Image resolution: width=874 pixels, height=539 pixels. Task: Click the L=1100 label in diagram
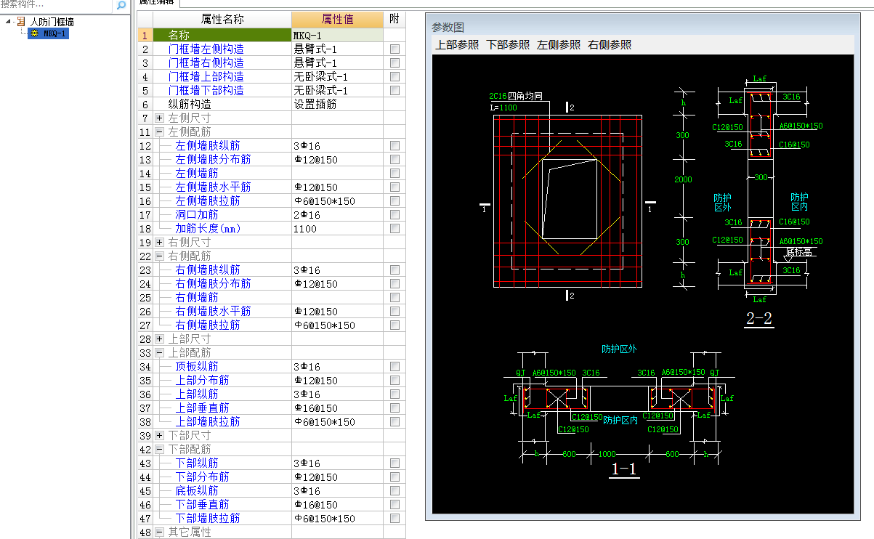[x=503, y=108]
